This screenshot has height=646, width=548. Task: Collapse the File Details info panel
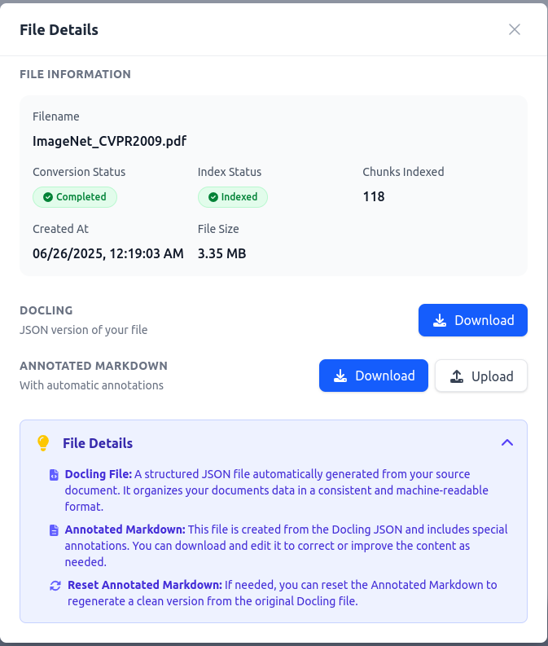(507, 443)
